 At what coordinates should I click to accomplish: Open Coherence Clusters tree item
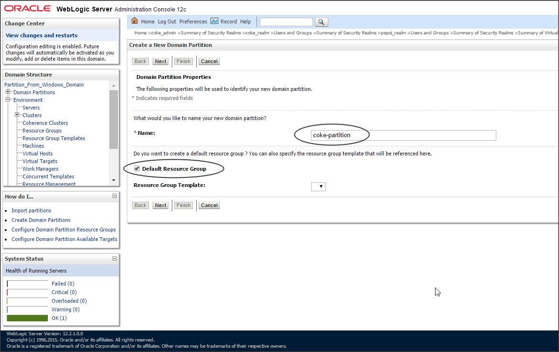(45, 123)
